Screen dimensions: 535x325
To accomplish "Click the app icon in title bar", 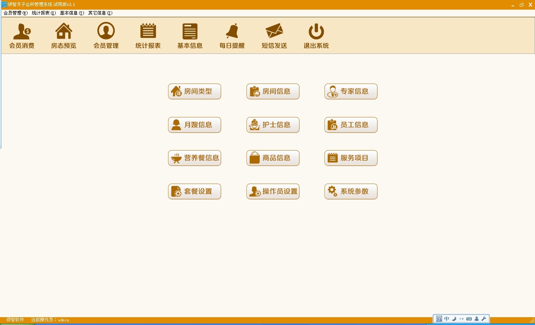I will point(4,4).
